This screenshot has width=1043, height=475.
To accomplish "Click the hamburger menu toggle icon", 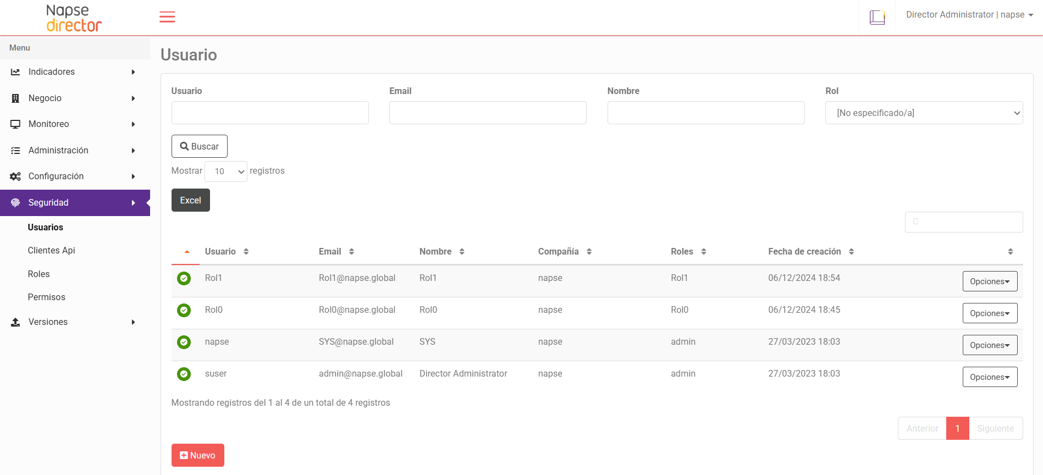I will point(167,17).
